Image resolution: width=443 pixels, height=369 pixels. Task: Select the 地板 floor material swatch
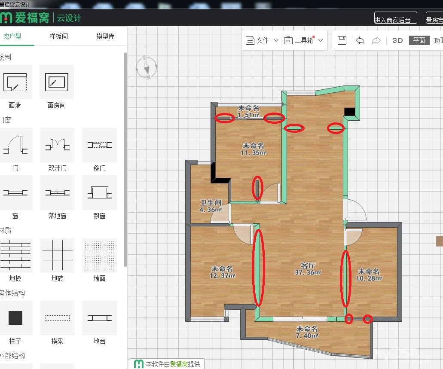click(15, 255)
